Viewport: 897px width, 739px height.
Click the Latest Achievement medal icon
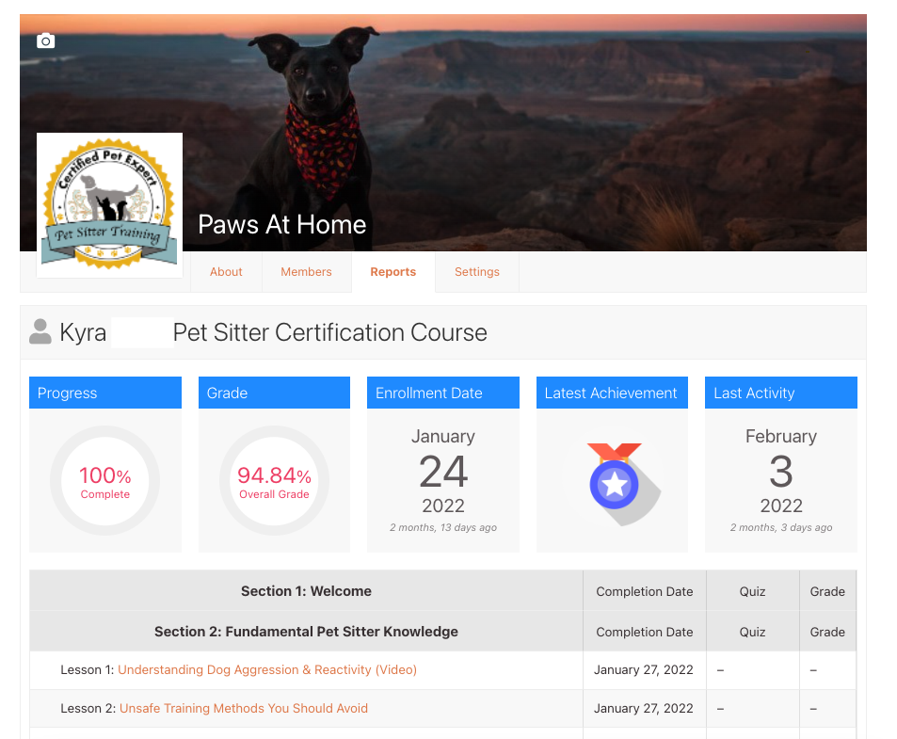pyautogui.click(x=613, y=482)
